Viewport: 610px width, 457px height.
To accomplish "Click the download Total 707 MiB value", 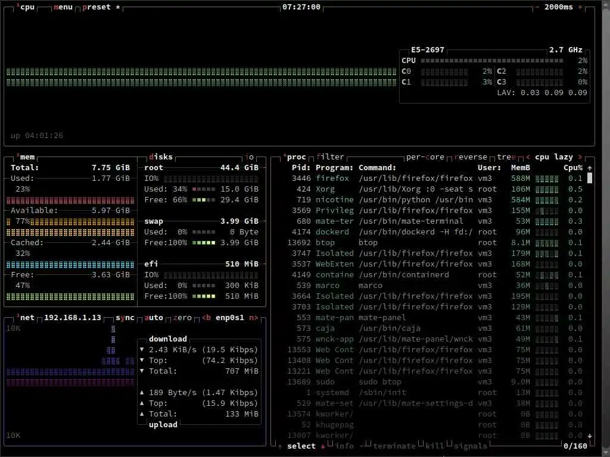I will click(x=242, y=371).
